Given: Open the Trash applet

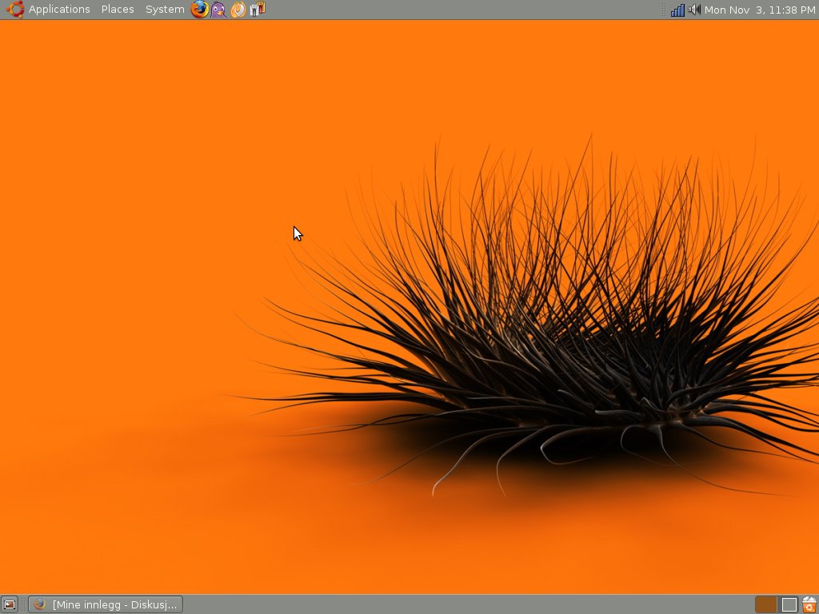Looking at the screenshot, I should click(x=809, y=604).
